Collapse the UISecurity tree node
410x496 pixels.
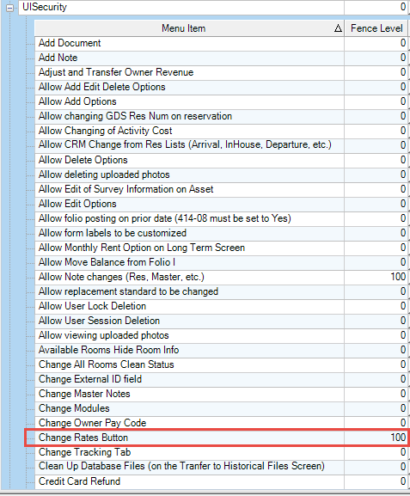click(x=9, y=8)
